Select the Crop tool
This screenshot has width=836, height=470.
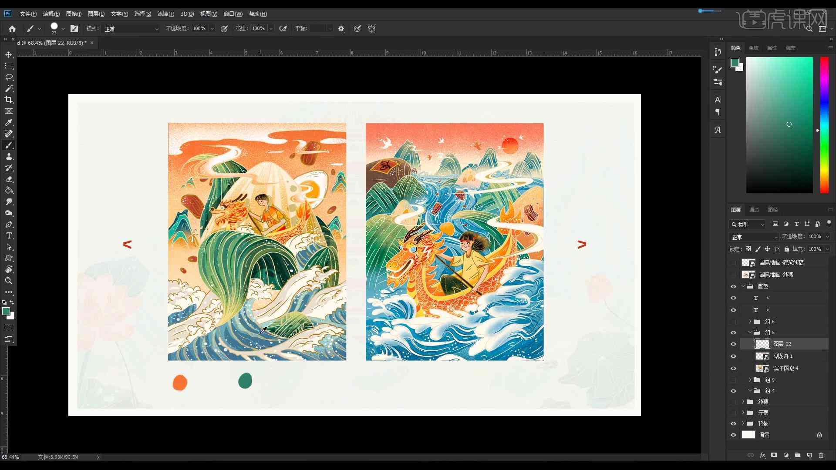9,100
